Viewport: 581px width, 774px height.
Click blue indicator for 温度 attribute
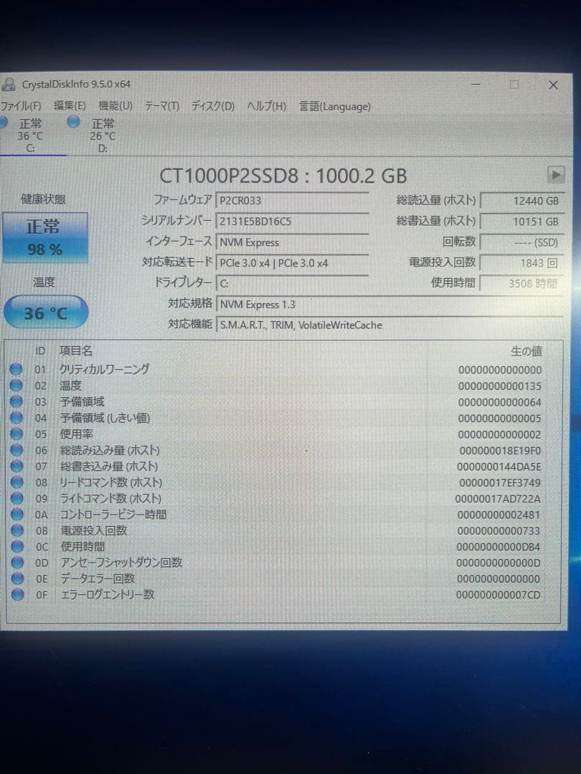point(16,386)
